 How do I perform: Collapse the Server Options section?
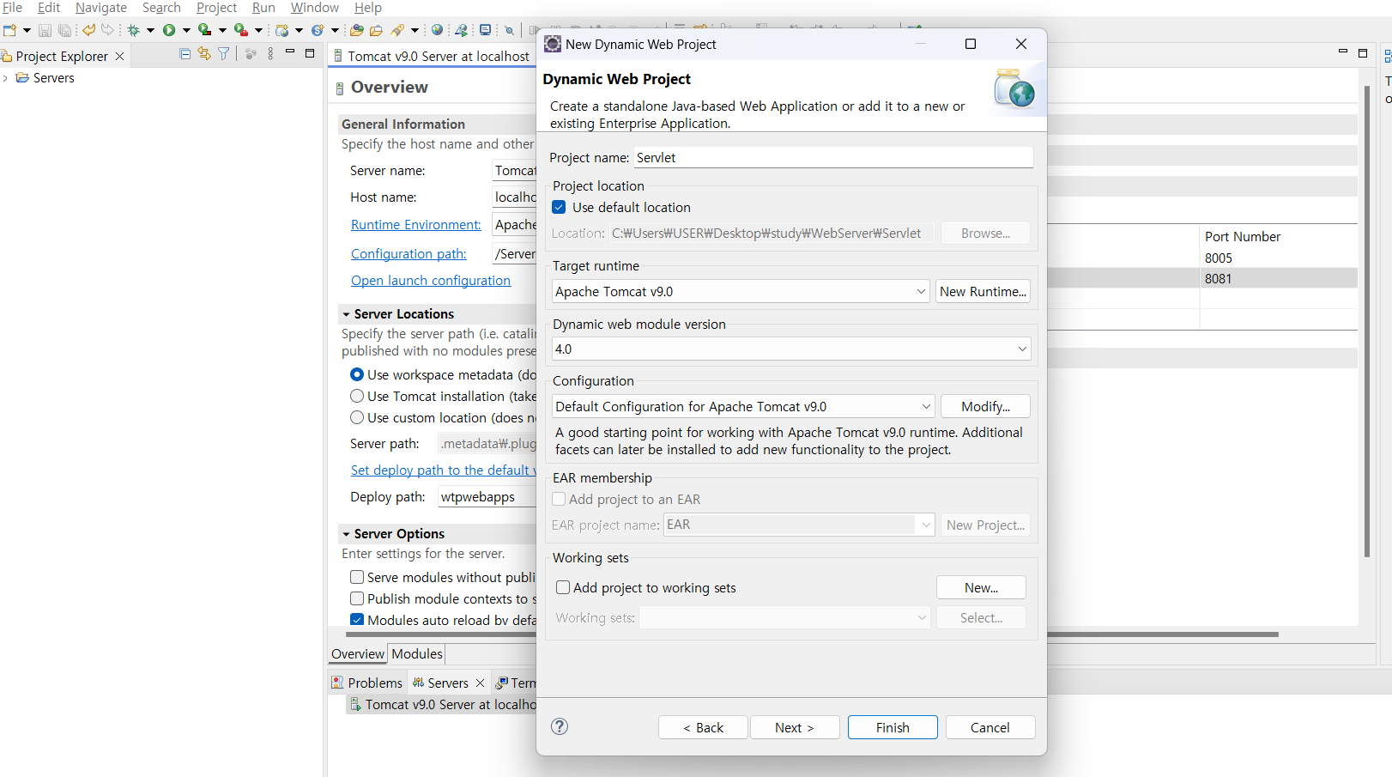pos(346,534)
